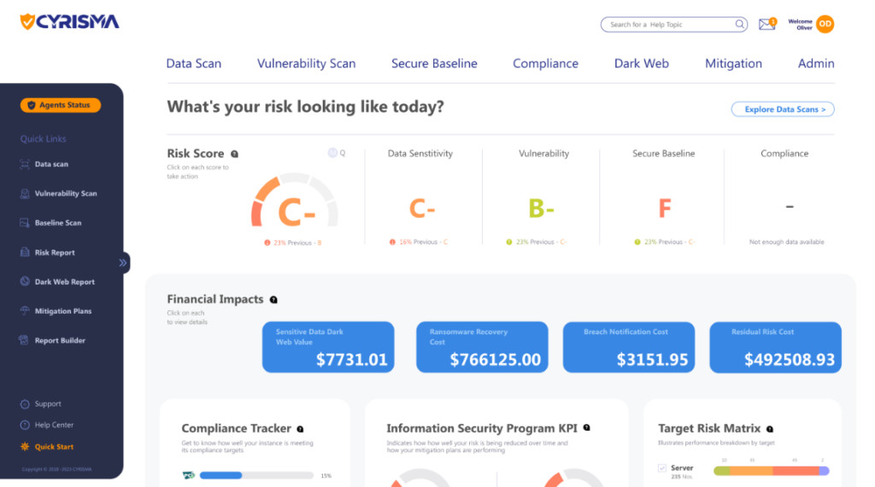Click the 'Welcome Oliver' text
The image size is (875, 487).
(800, 25)
